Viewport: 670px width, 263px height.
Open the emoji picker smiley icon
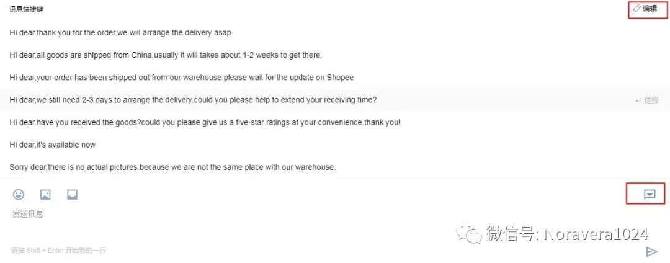click(19, 195)
